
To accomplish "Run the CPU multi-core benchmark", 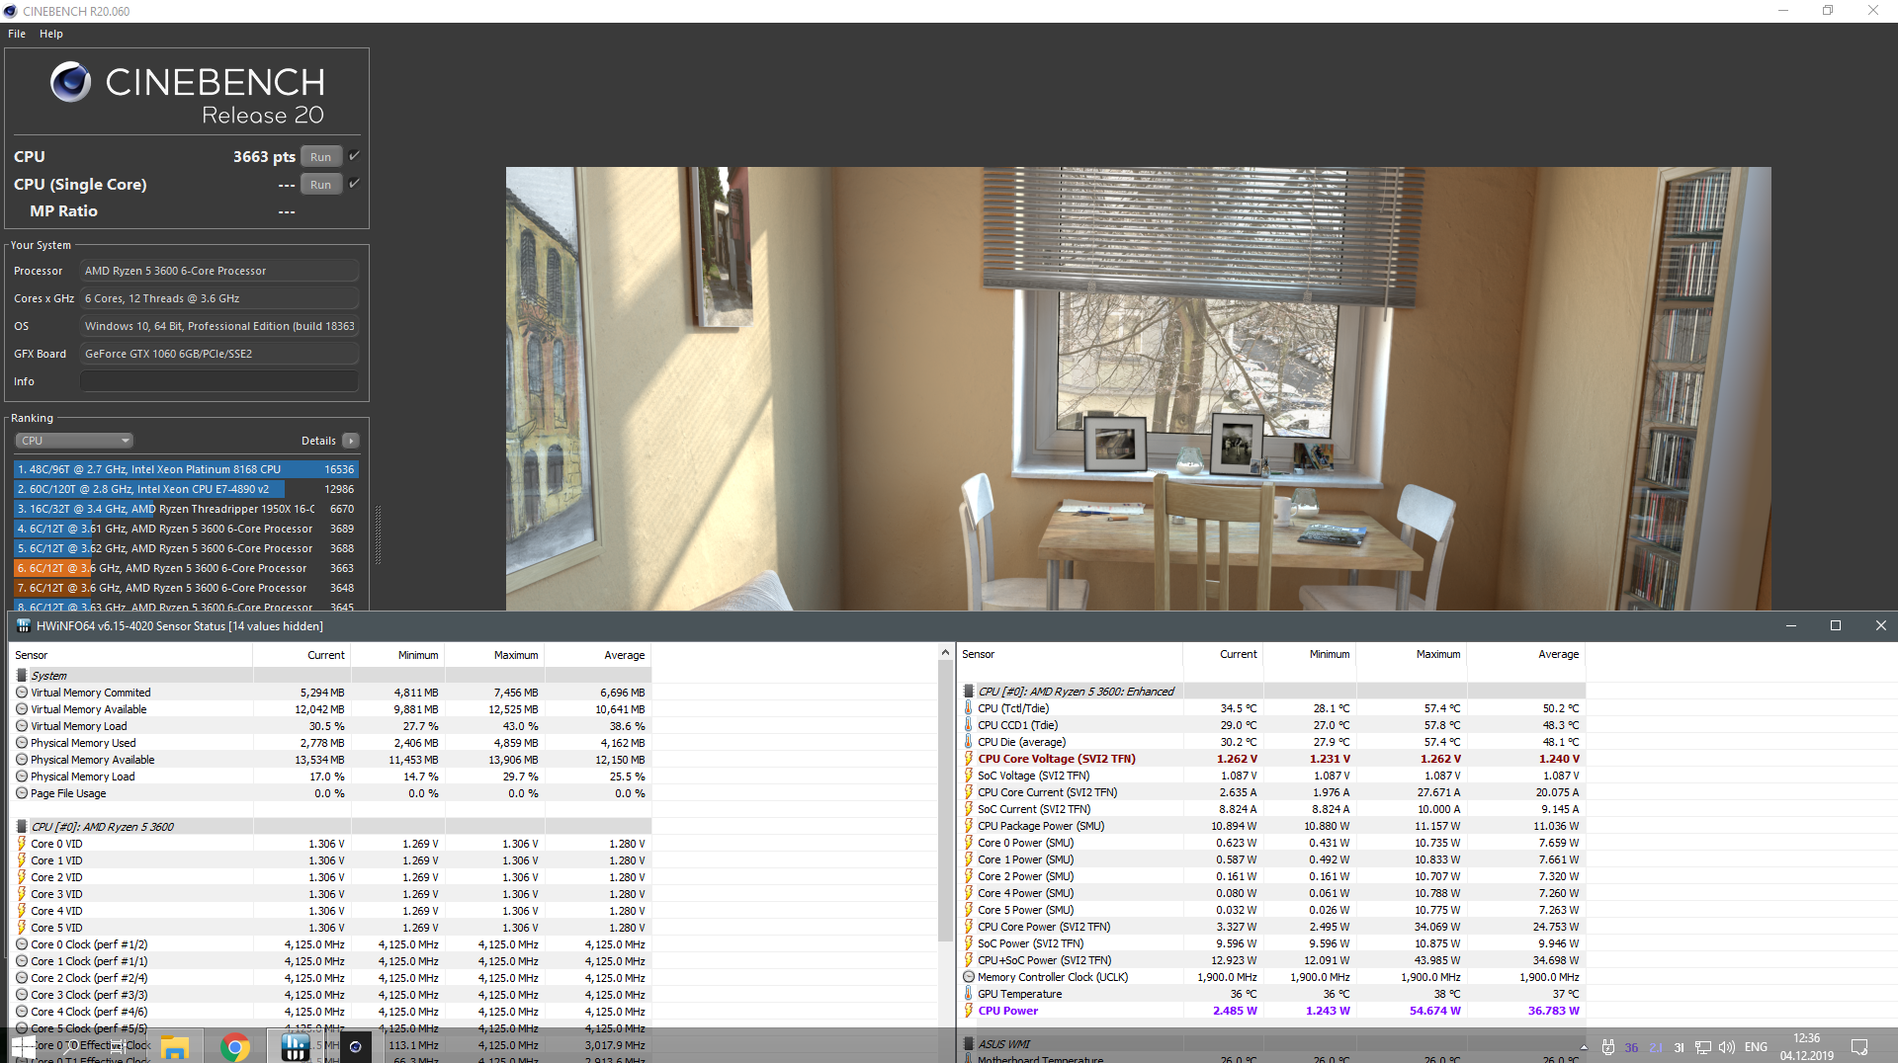I will 320,157.
